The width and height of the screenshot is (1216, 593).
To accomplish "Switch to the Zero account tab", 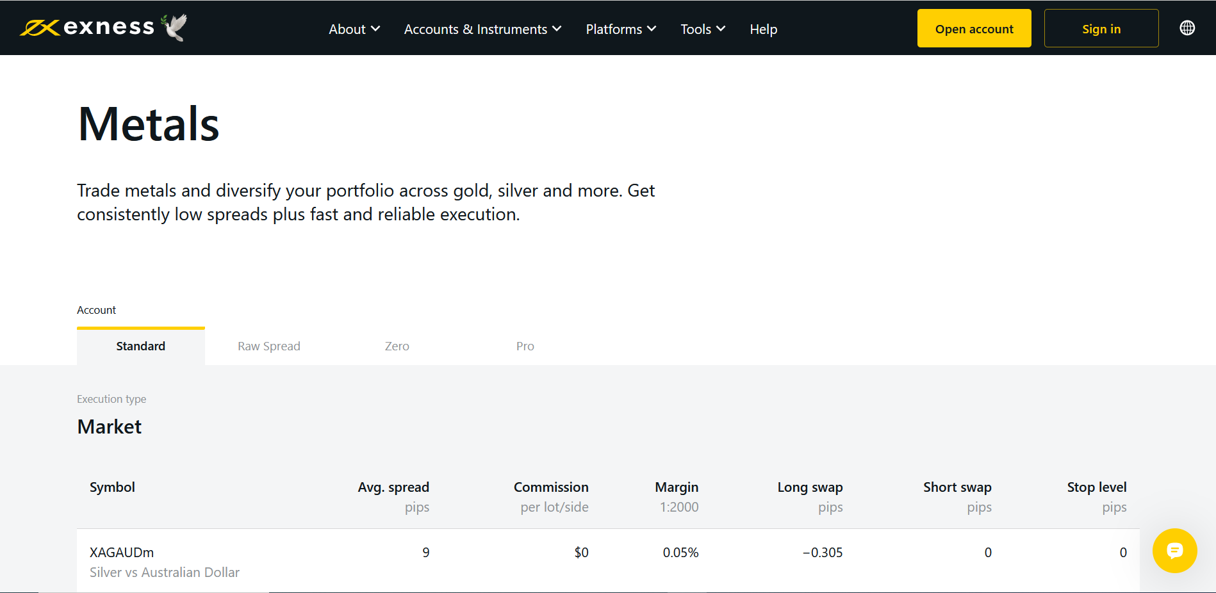I will (397, 346).
